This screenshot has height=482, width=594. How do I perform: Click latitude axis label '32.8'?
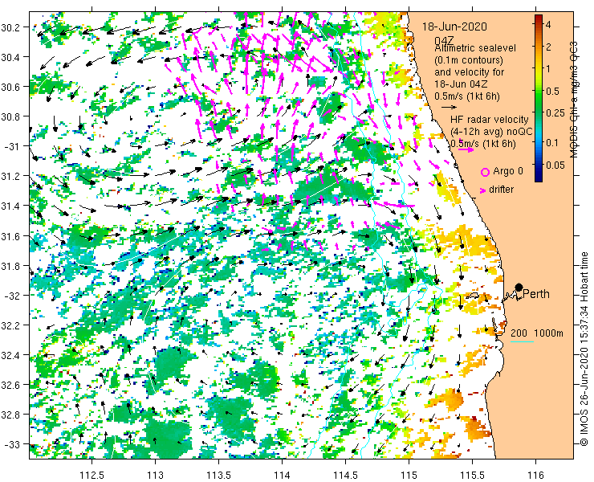(10, 415)
